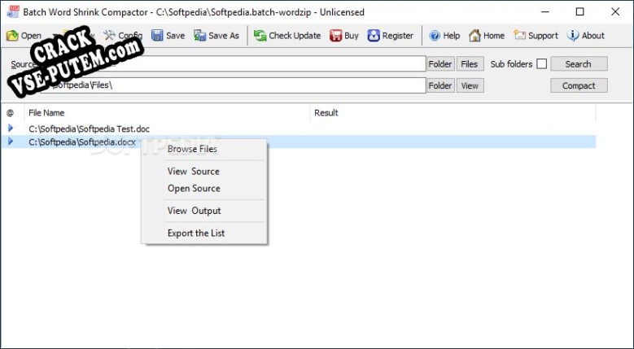Select Open Source in context menu
The image size is (634, 349).
coord(204,188)
